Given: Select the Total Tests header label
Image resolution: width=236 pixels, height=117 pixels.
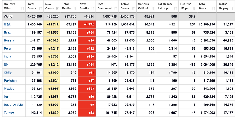Looking at the screenshot, I should [202, 6].
